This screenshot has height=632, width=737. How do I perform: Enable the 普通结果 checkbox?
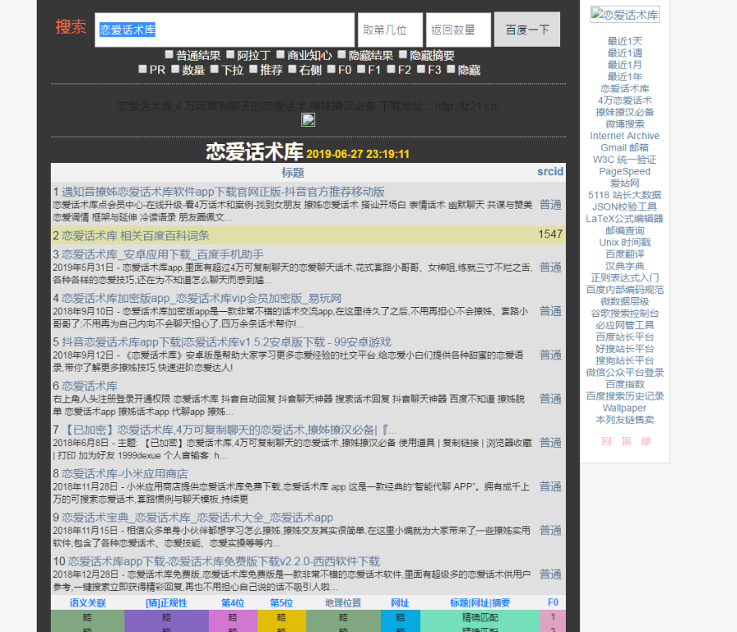[x=168, y=54]
